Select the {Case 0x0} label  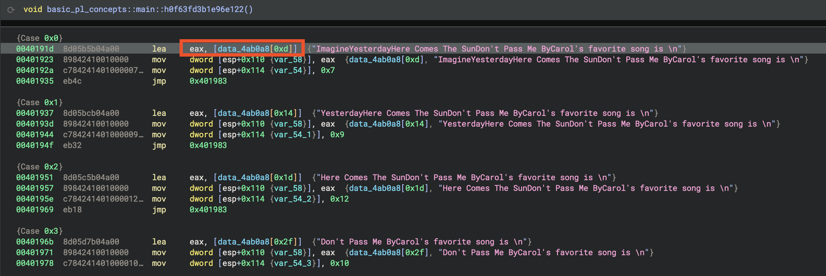40,38
